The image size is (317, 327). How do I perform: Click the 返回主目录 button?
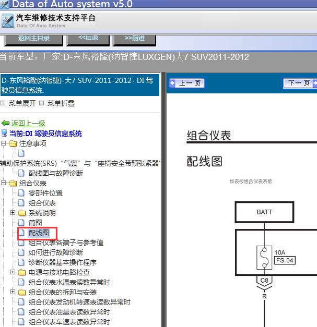33,40
